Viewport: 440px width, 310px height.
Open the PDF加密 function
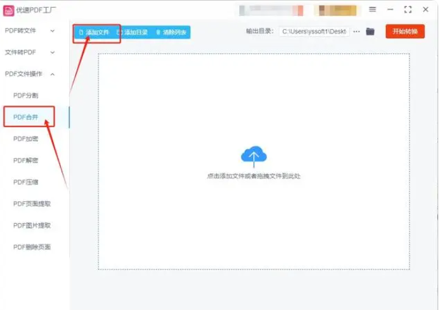[26, 139]
